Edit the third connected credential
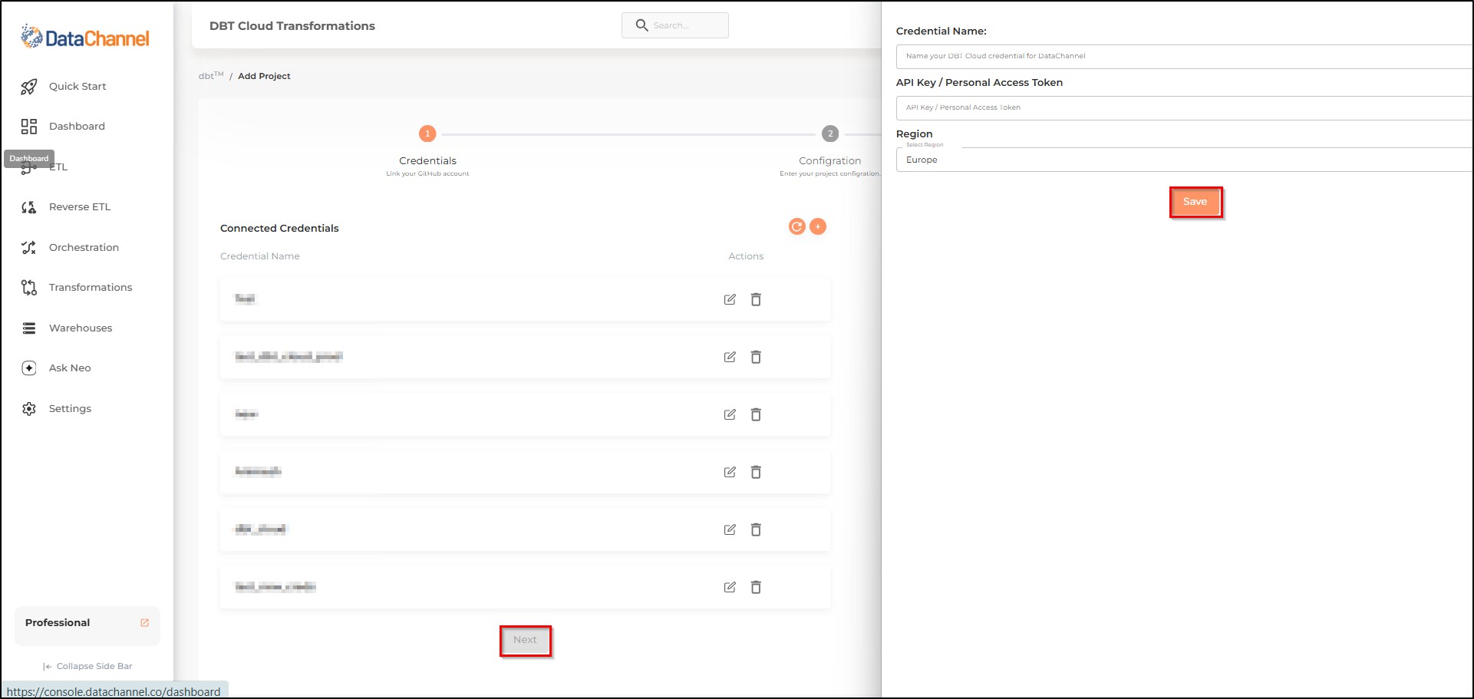 click(730, 414)
